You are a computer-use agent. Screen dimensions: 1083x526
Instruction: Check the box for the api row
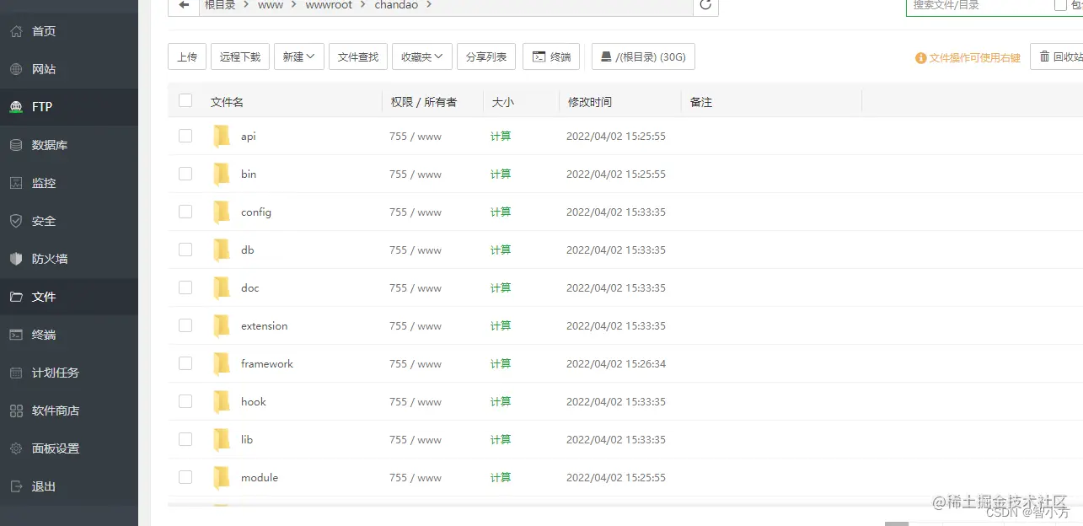185,136
